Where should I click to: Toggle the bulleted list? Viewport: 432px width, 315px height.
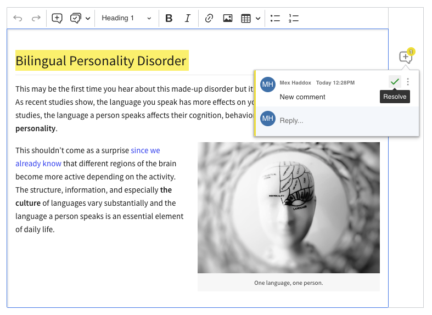tap(276, 18)
